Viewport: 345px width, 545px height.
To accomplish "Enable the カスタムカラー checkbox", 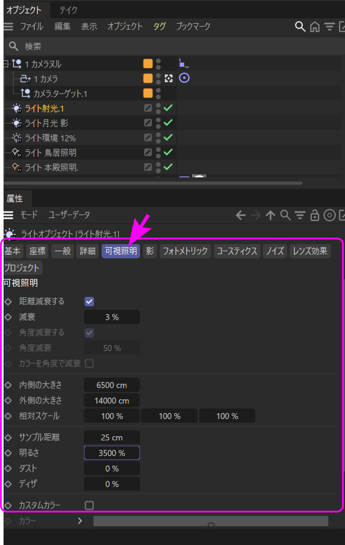I will click(89, 505).
